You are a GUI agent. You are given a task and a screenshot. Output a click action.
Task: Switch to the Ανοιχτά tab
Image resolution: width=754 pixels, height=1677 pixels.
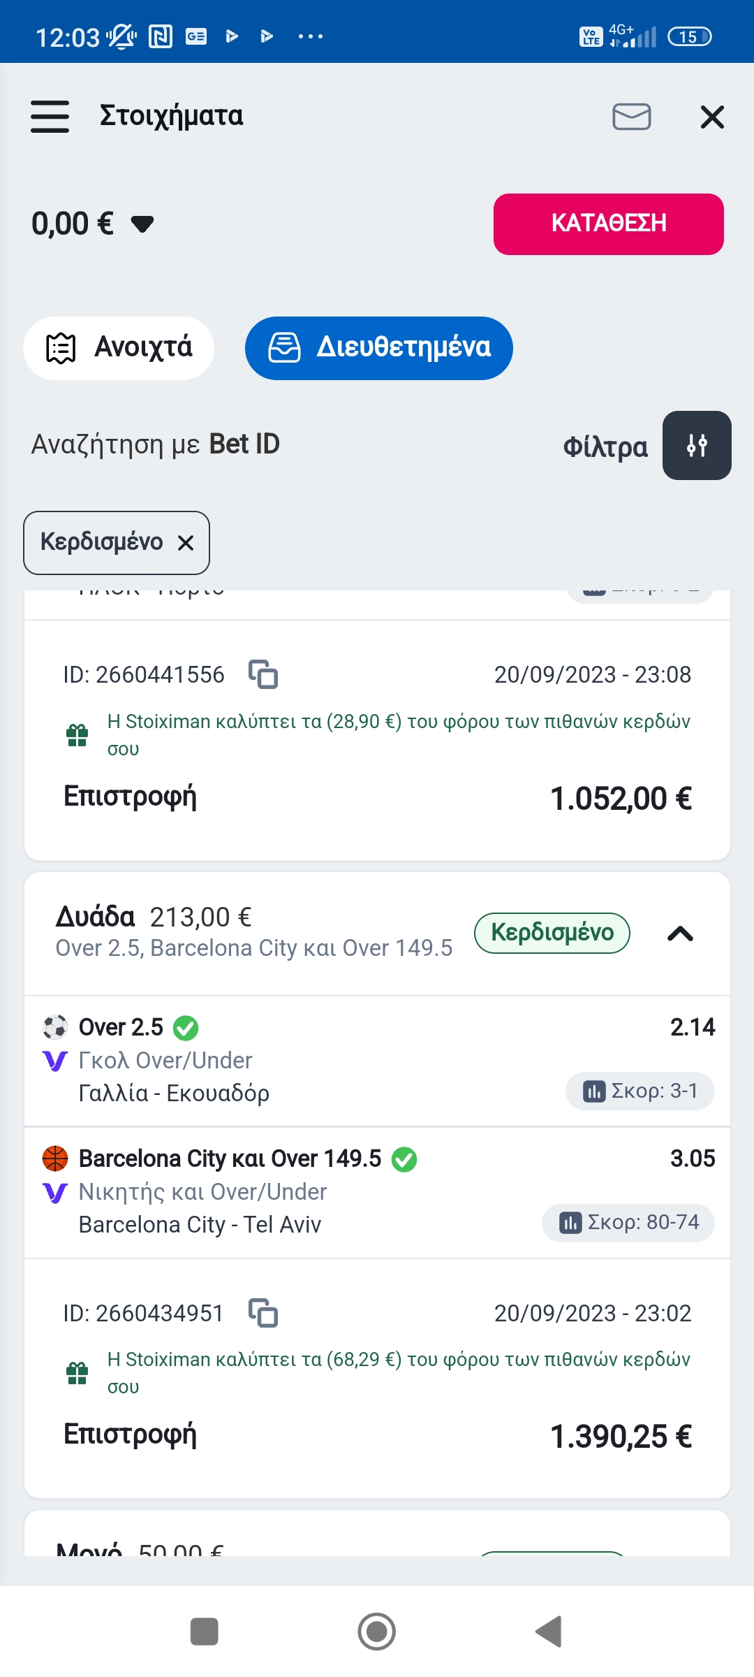(119, 348)
